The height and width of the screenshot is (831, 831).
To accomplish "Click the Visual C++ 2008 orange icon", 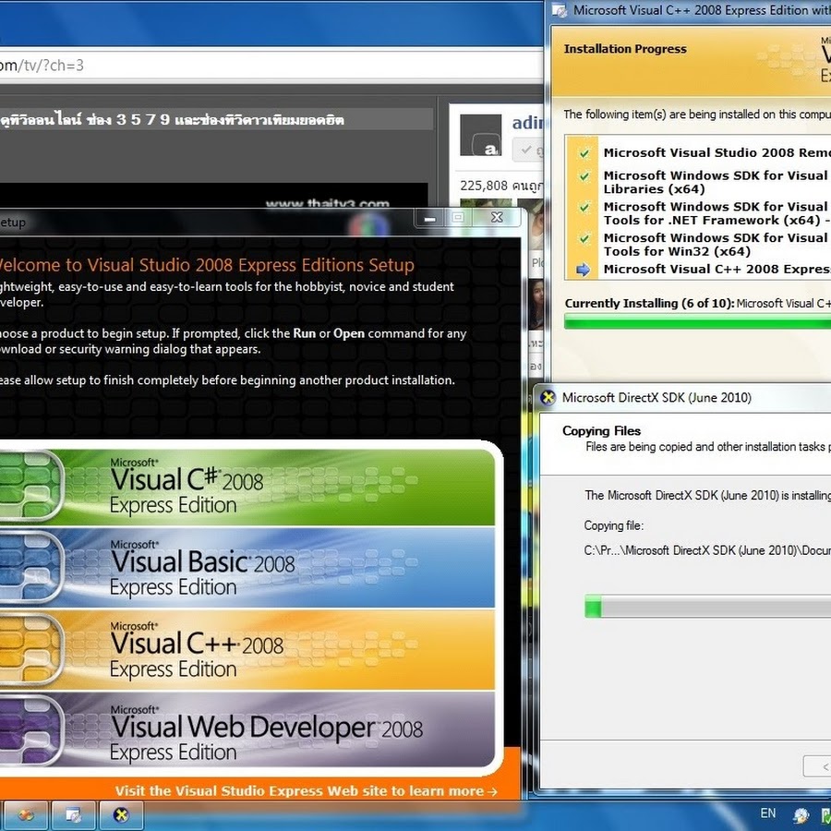I will click(30, 648).
